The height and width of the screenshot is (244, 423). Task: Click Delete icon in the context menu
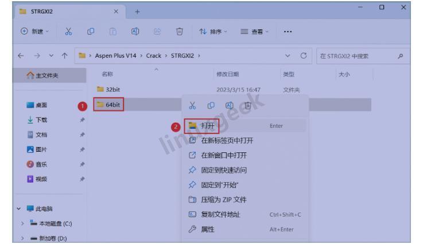coord(248,105)
